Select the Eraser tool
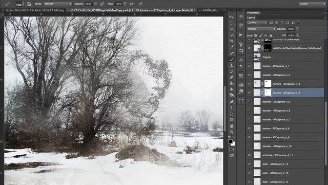328x185 pixels. tap(232, 78)
